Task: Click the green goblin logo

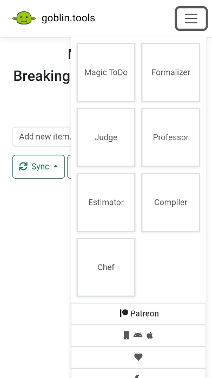Action: tap(24, 18)
